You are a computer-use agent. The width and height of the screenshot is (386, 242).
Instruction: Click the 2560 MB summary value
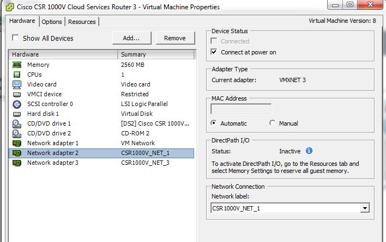tap(132, 65)
